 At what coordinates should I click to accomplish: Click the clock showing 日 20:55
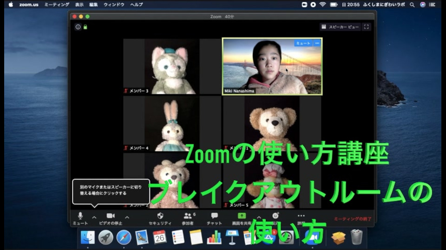pyautogui.click(x=350, y=5)
